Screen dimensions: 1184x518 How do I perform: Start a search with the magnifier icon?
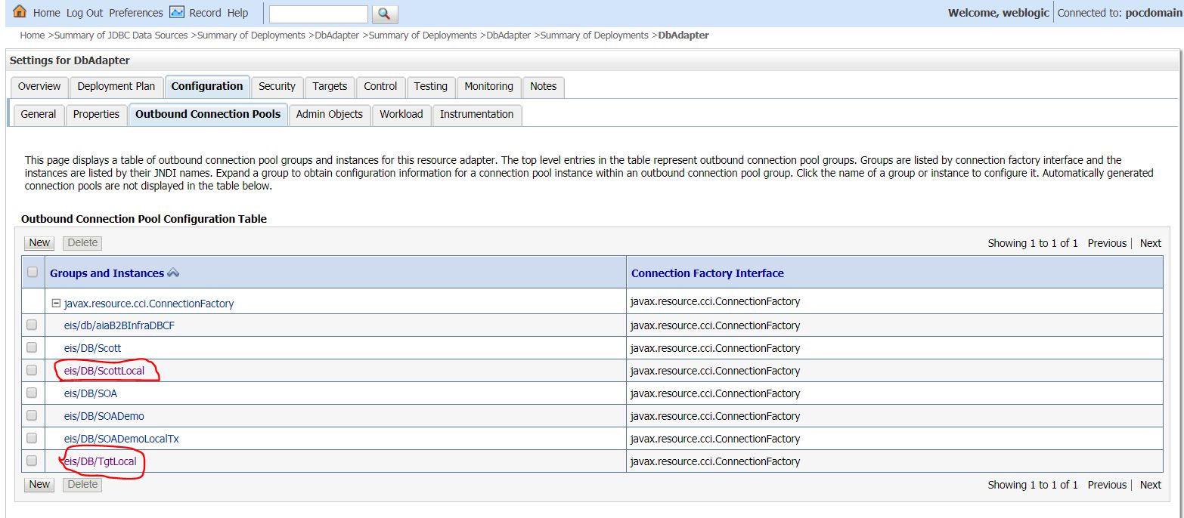coord(384,14)
